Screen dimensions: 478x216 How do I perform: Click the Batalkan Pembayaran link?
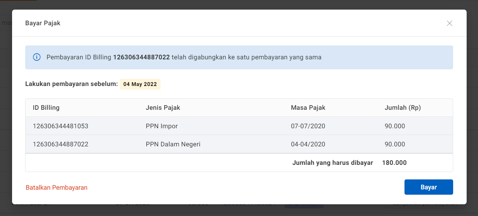click(56, 188)
